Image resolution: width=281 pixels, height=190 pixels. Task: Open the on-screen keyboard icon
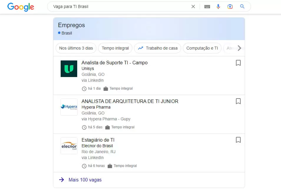207,7
